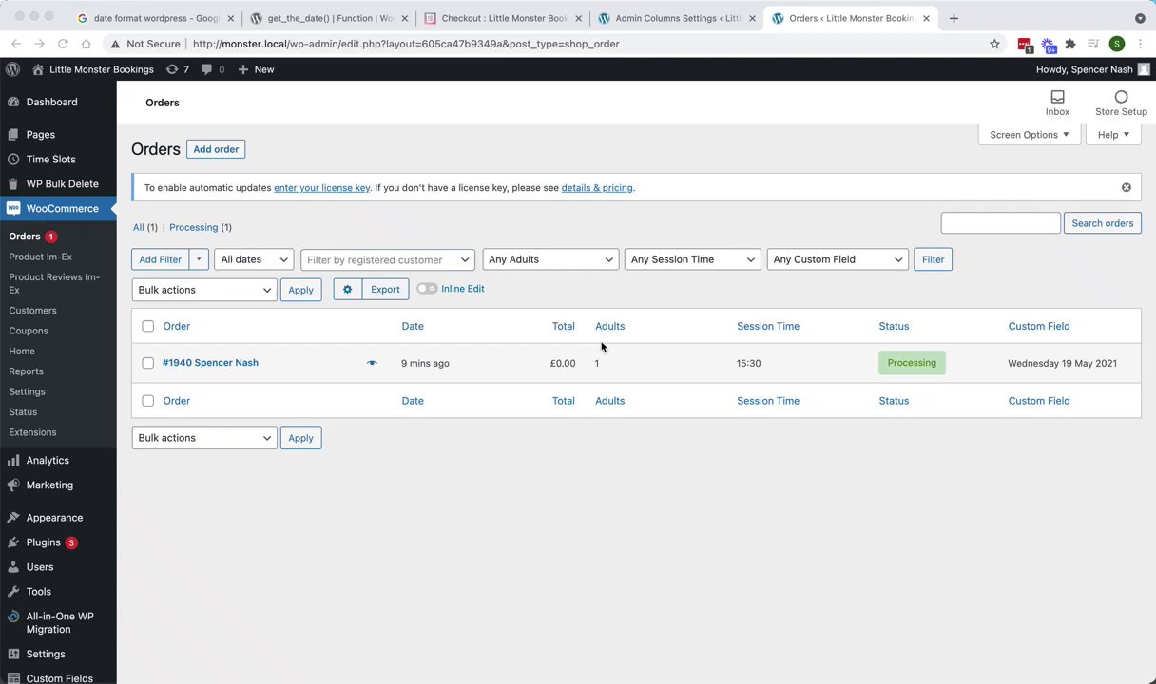Check the select-all box in table header

tap(147, 326)
